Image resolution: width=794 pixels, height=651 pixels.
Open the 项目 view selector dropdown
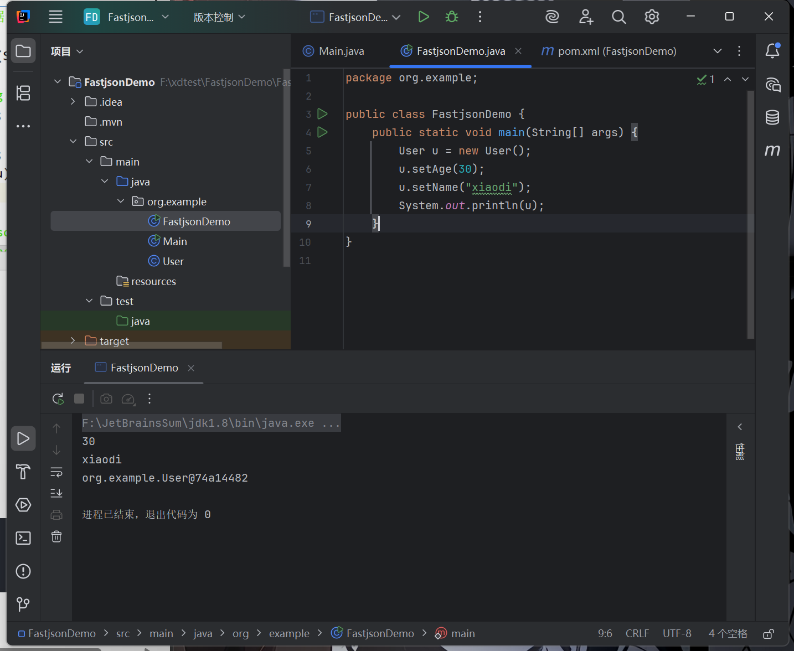click(66, 51)
